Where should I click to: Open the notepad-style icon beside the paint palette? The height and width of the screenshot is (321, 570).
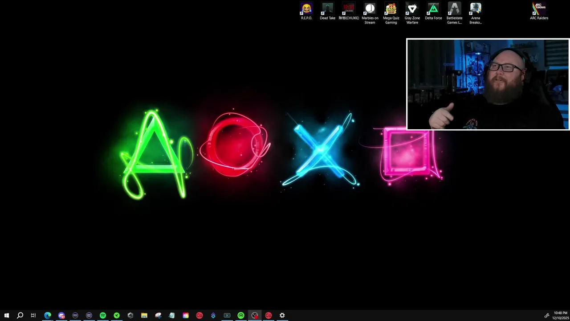pyautogui.click(x=172, y=315)
